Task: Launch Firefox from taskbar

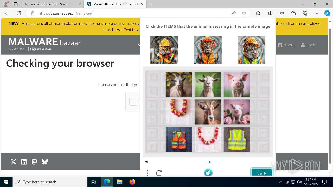Action: pos(132,182)
